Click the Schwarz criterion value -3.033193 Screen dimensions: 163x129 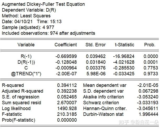pyautogui.click(x=148, y=103)
